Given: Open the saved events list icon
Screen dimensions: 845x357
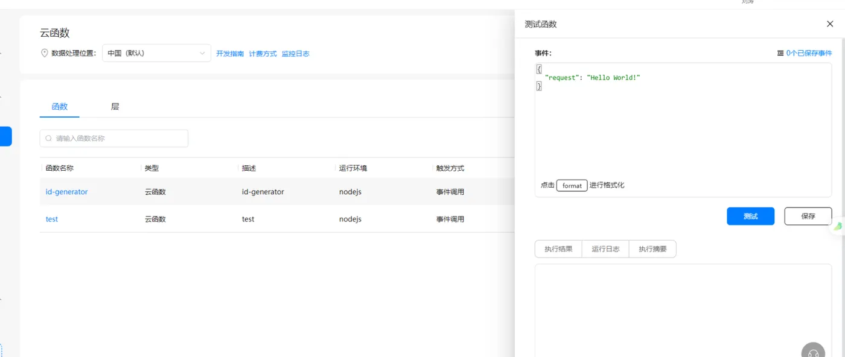Looking at the screenshot, I should [x=780, y=53].
